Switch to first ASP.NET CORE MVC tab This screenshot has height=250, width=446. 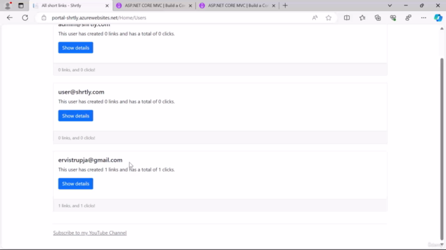click(x=154, y=6)
